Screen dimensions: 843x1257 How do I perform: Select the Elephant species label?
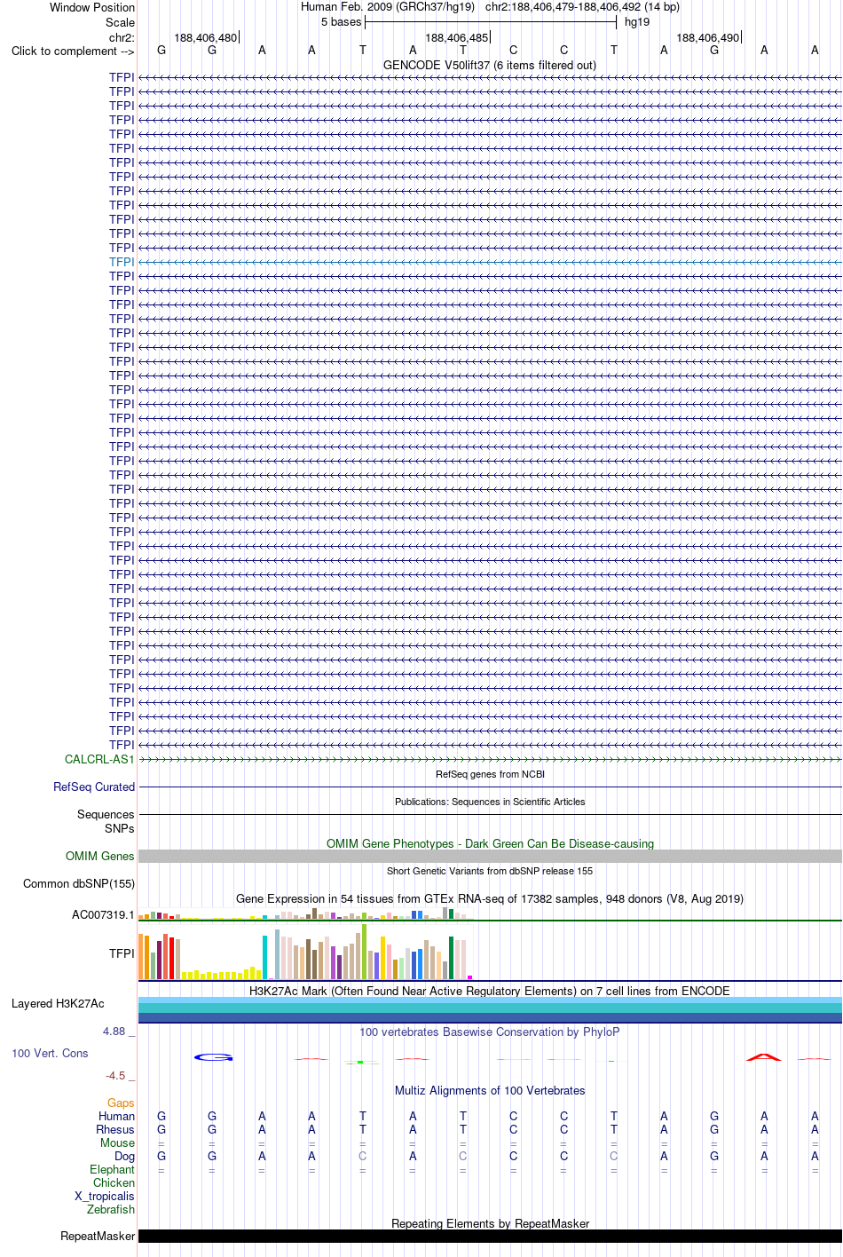(x=112, y=1169)
